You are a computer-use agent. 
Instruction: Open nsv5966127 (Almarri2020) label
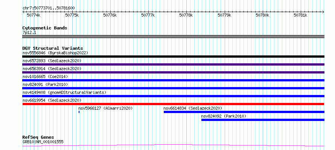tap(105, 108)
